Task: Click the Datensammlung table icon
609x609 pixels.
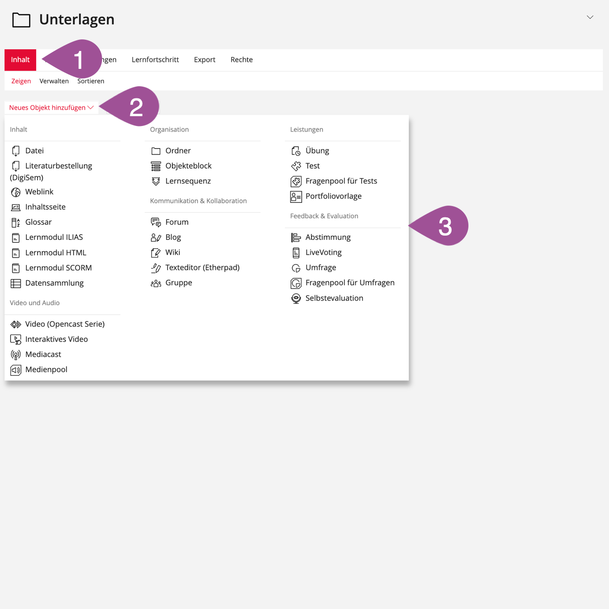Action: click(15, 283)
